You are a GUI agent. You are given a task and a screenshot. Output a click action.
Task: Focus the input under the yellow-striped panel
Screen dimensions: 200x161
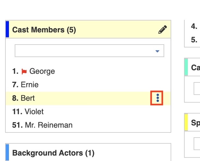(197, 143)
